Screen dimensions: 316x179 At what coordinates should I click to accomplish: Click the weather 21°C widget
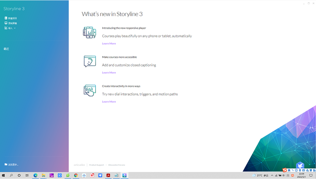pos(260,175)
